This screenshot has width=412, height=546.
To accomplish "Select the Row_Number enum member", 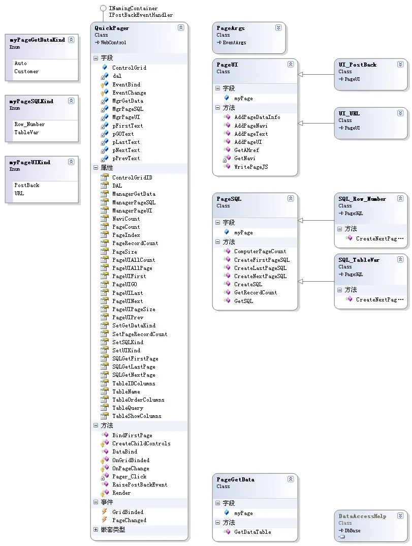I will [29, 125].
